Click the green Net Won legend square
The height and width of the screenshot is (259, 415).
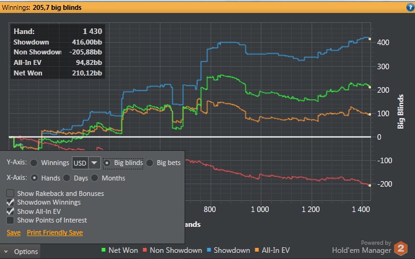point(103,250)
